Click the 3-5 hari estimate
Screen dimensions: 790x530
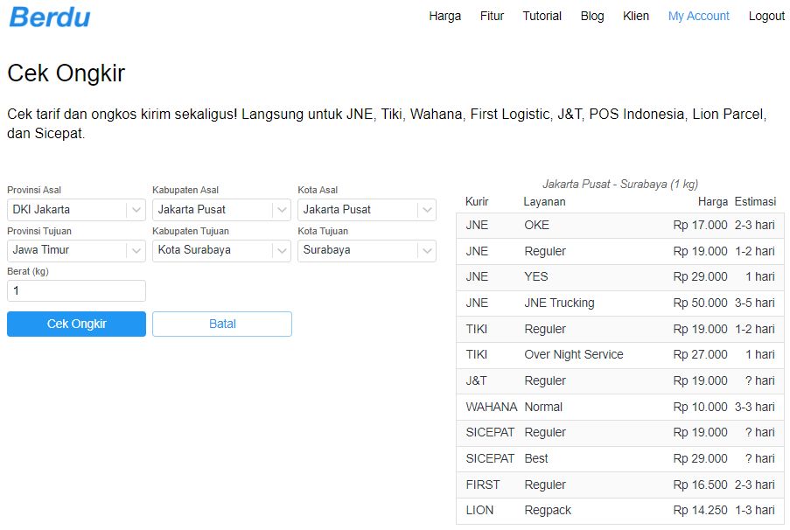755,303
